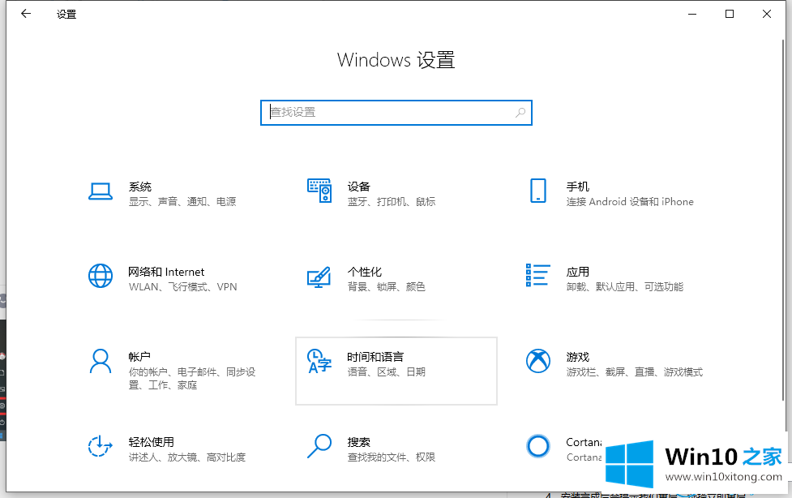This screenshot has height=498, width=792.
Task: Click 讲述人、放大镜、高对比度 description
Action: click(x=187, y=457)
